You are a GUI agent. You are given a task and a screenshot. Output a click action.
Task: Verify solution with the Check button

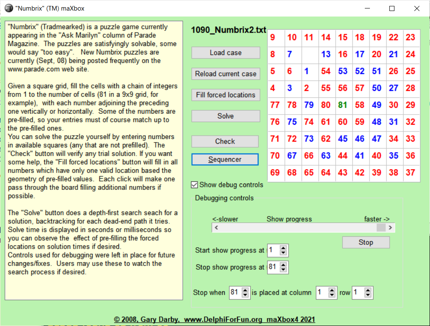pos(225,142)
